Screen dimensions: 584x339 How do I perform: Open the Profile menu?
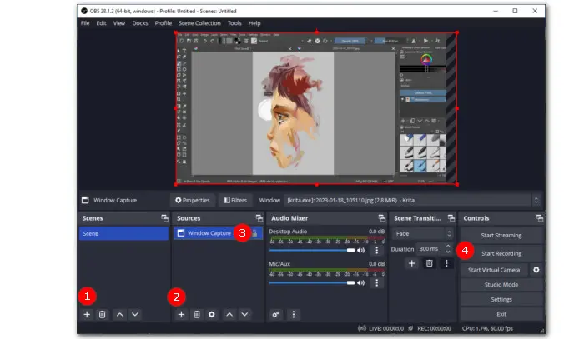coord(164,23)
